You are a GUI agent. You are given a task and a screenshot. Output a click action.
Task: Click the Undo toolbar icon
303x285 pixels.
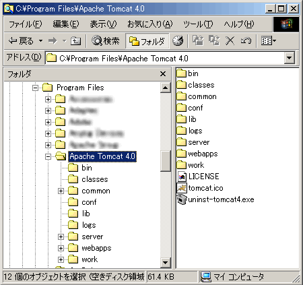246,41
